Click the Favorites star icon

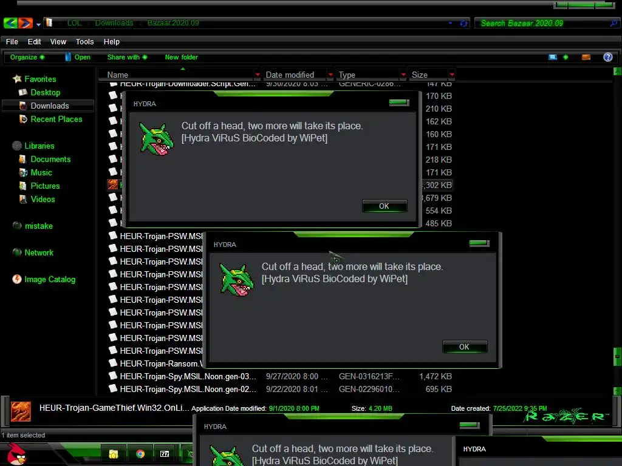(16, 79)
